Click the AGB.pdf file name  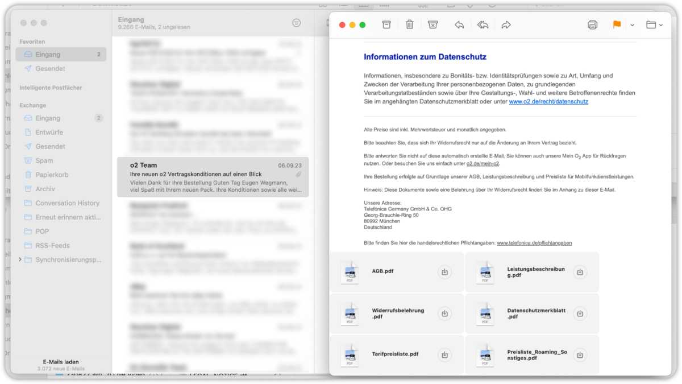tap(383, 271)
